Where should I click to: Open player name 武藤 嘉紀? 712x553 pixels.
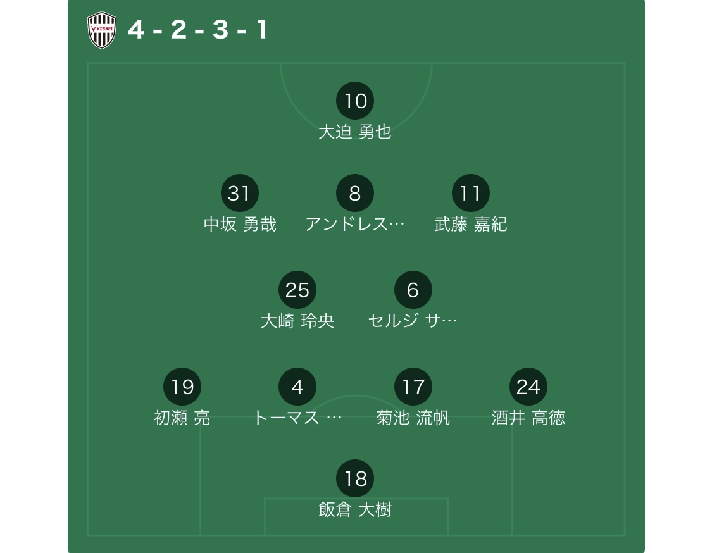tap(471, 225)
